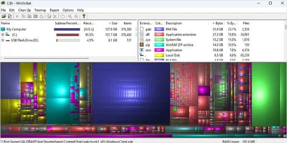Click the Expand arrow toolbar icon
Viewport: 287px width, 143px height.
(17, 16)
